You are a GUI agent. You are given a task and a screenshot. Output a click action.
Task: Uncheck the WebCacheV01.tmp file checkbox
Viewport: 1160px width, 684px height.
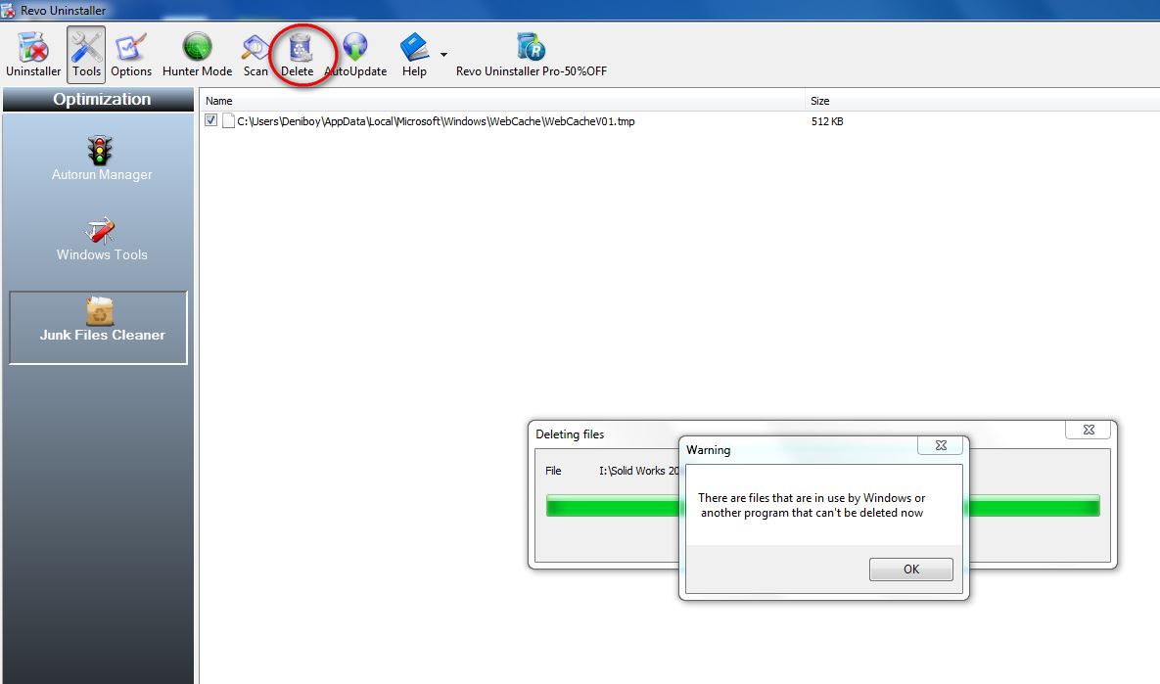(211, 121)
